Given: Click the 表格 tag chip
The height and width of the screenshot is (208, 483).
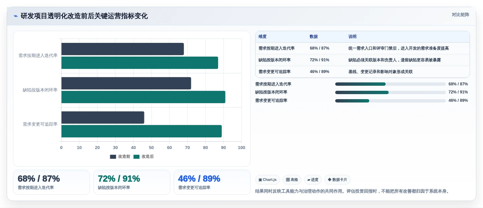Looking at the screenshot, I should pos(292,180).
